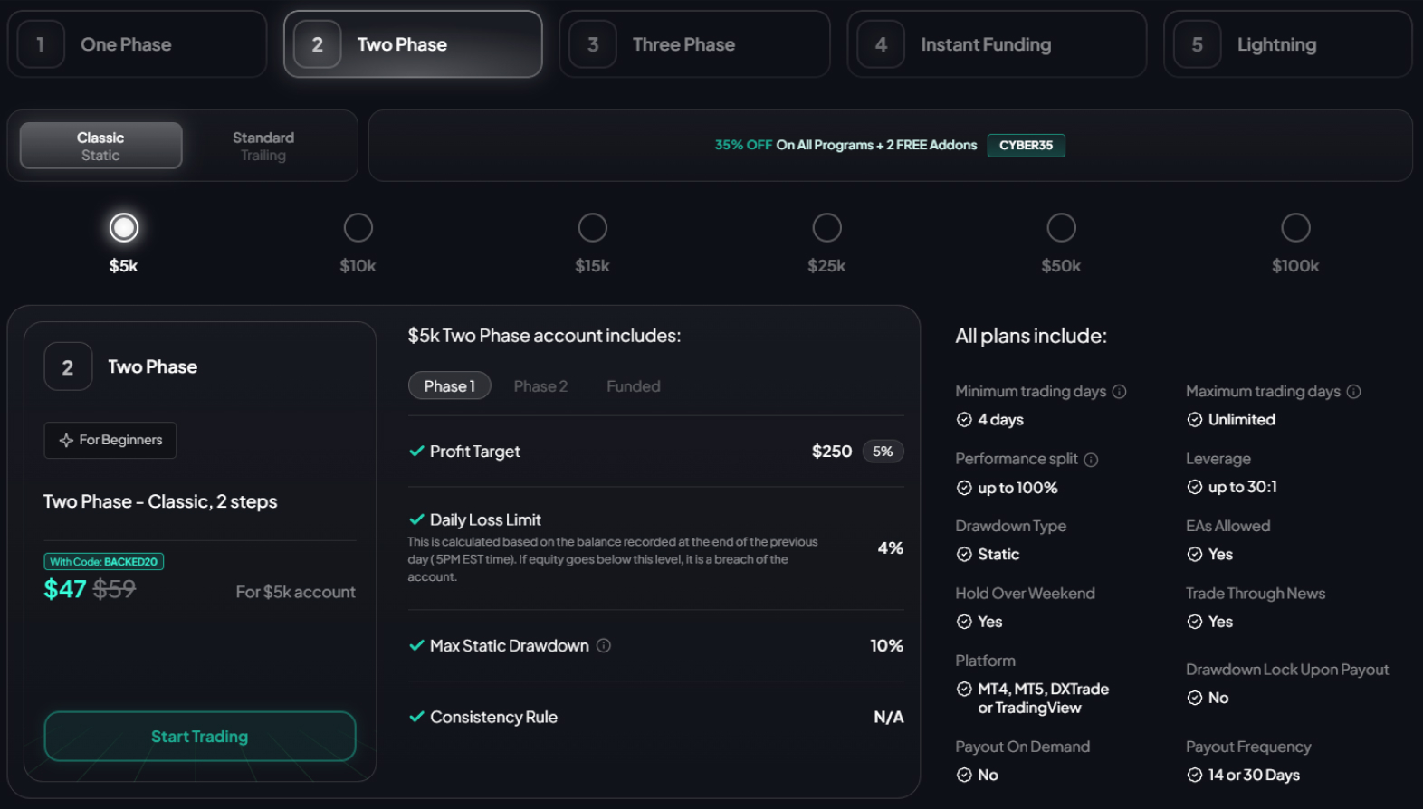This screenshot has width=1423, height=809.
Task: Click the CYBER35 promo code badge
Action: pos(1026,145)
